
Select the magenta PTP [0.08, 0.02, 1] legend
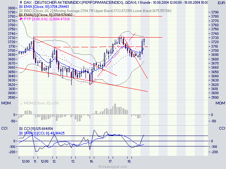coord(47,19)
